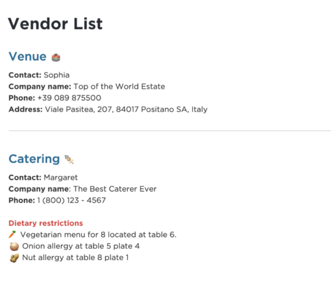The image size is (331, 288).
Task: Click the Dietary restrictions red heading
Action: 46,223
